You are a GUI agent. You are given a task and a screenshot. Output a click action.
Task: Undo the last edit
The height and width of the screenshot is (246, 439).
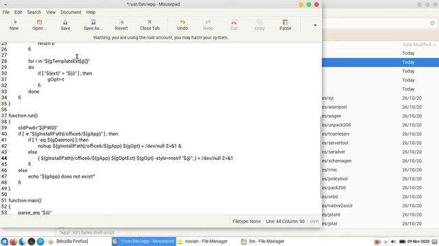pyautogui.click(x=182, y=25)
